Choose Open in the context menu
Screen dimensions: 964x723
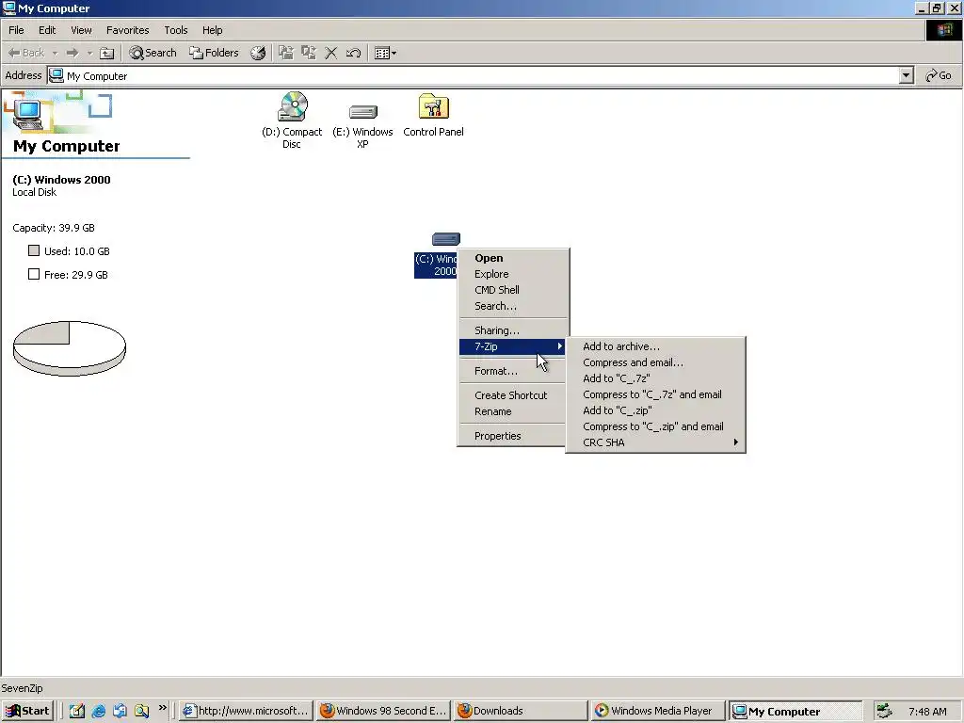(x=513, y=258)
